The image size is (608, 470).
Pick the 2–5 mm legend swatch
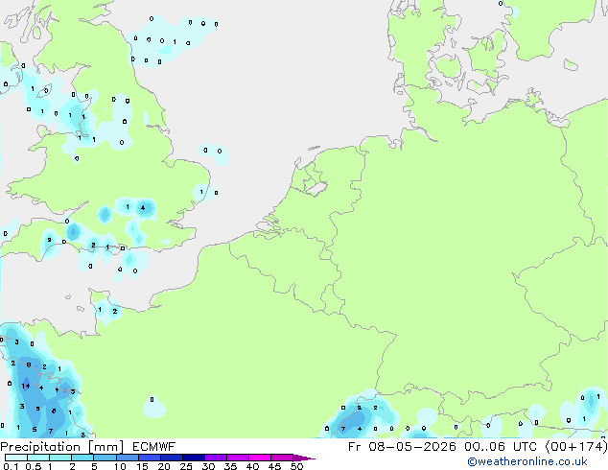point(82,458)
